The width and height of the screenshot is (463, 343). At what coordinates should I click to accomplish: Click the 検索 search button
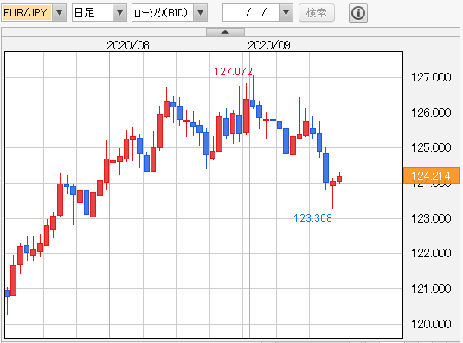(317, 13)
